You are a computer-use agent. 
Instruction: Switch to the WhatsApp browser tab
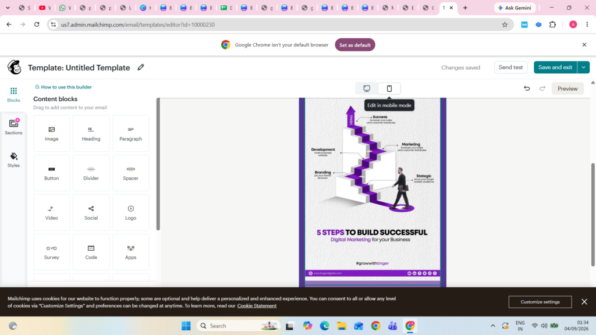pos(65,8)
